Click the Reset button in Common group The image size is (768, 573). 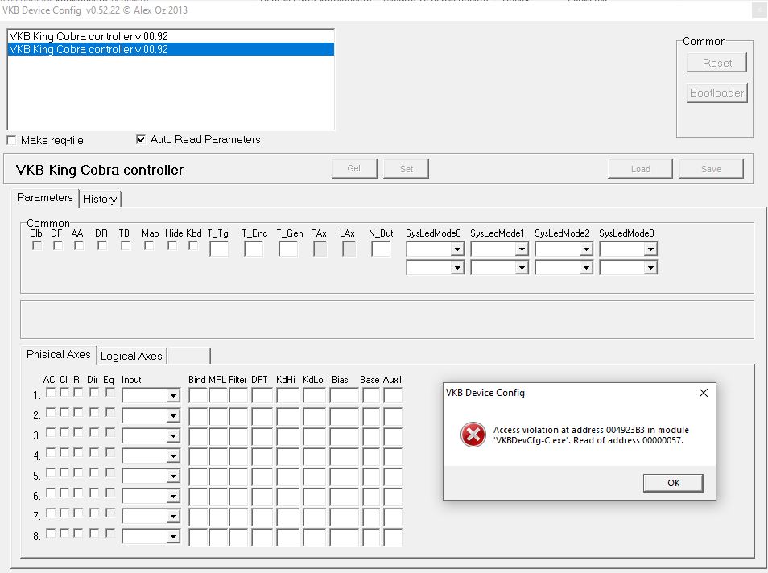[x=716, y=63]
